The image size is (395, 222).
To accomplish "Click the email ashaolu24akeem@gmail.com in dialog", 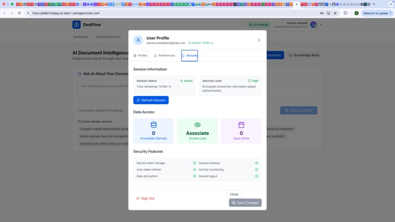I will coord(166,43).
